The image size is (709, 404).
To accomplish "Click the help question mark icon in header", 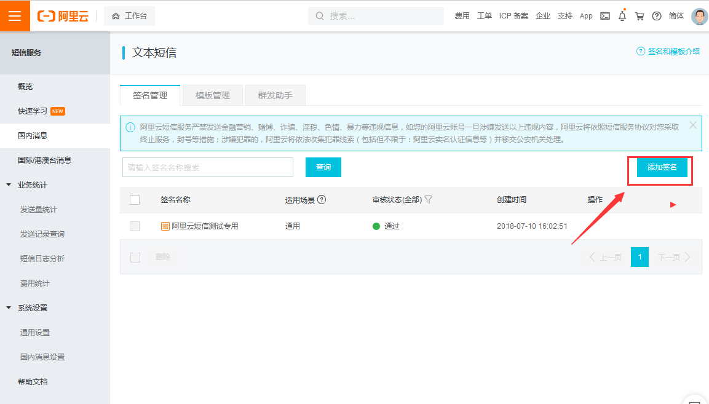I will tap(657, 16).
